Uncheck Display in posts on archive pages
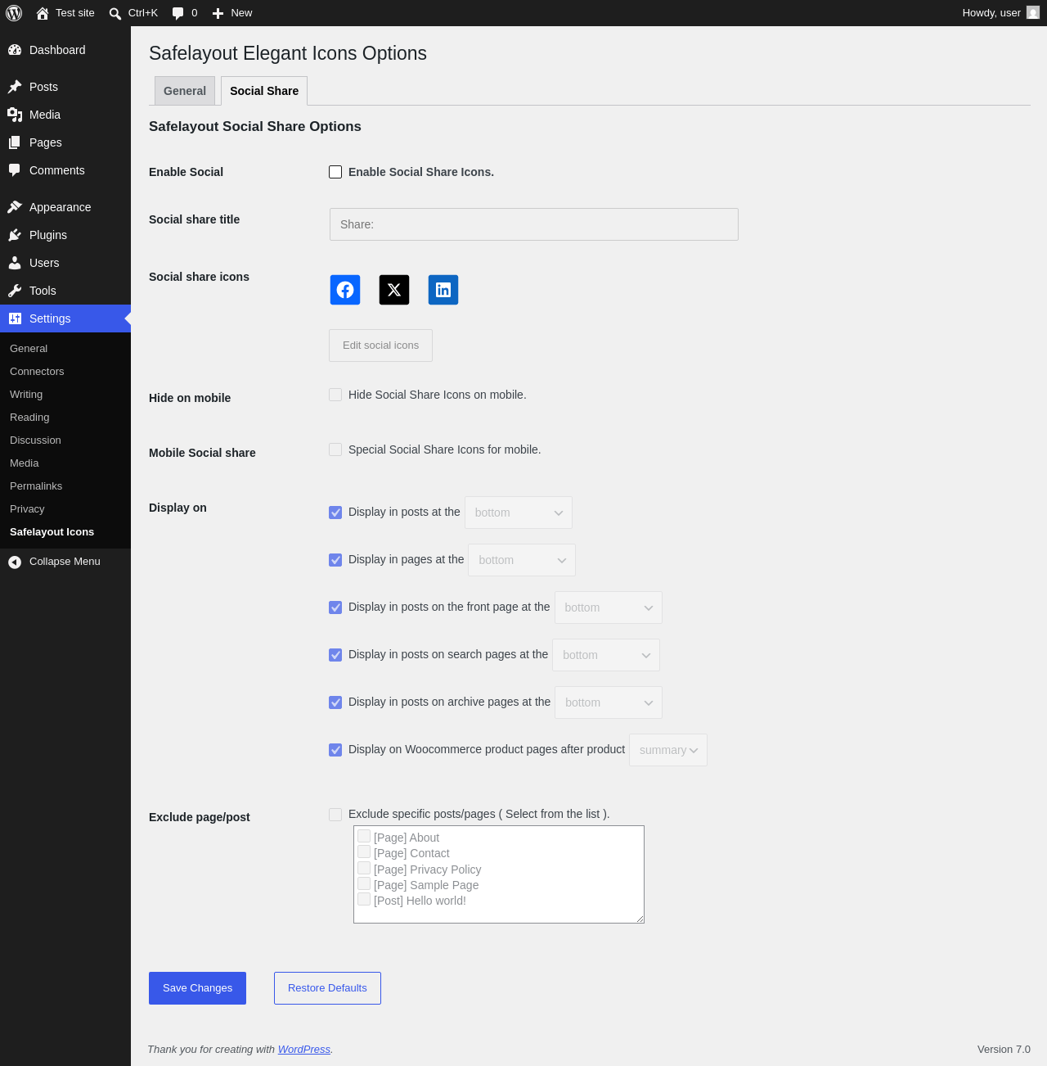This screenshot has height=1066, width=1047. 335,702
